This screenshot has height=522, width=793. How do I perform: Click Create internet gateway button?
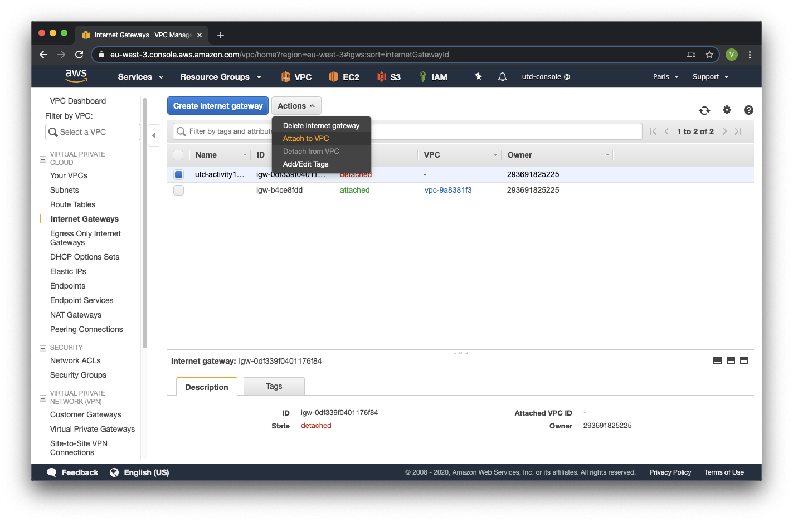tap(218, 106)
